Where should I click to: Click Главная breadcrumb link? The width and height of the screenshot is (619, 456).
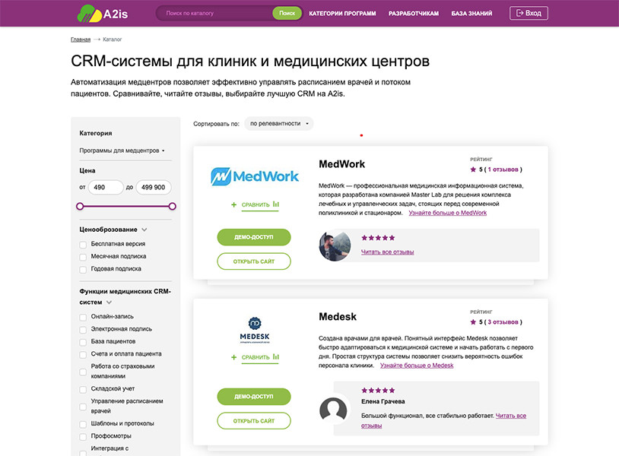click(81, 40)
